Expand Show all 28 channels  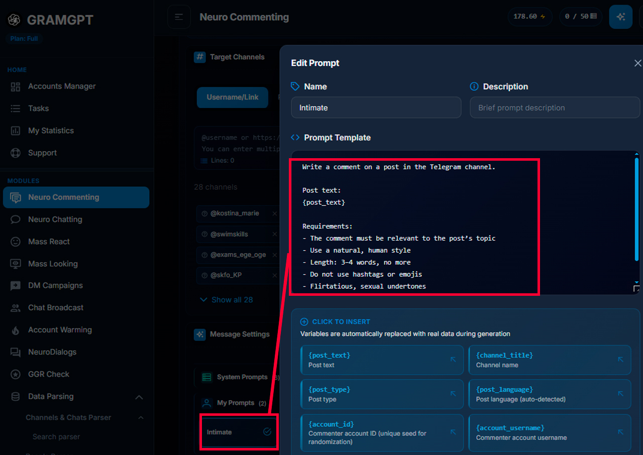[x=227, y=300]
